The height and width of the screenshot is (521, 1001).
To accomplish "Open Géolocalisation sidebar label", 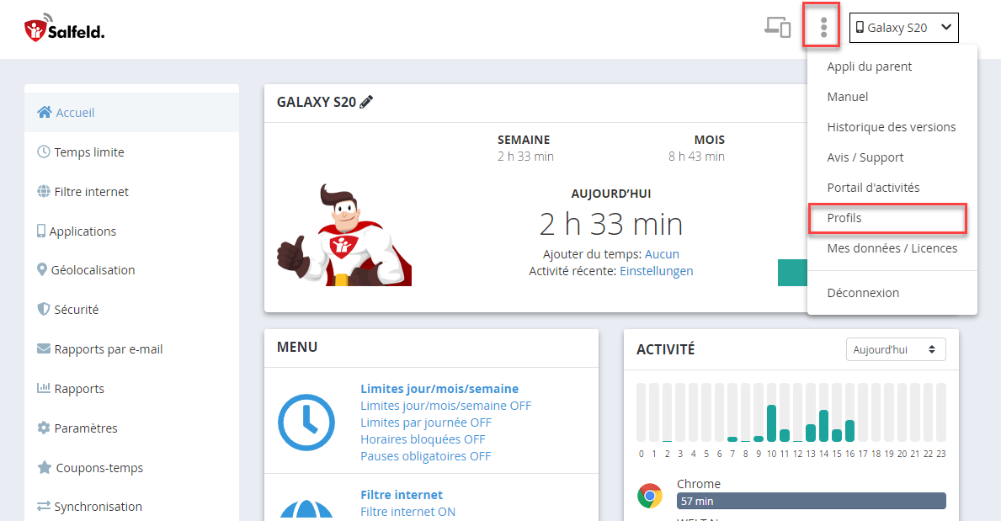I will click(93, 270).
